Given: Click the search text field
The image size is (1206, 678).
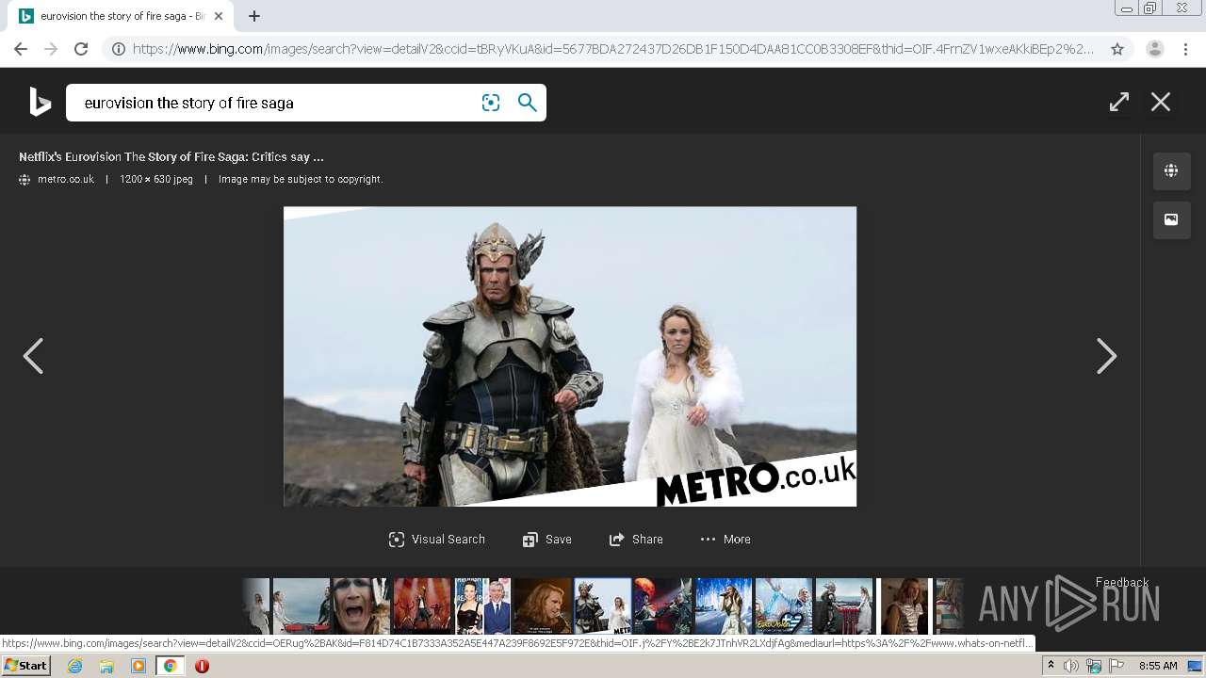Looking at the screenshot, I should [x=273, y=103].
